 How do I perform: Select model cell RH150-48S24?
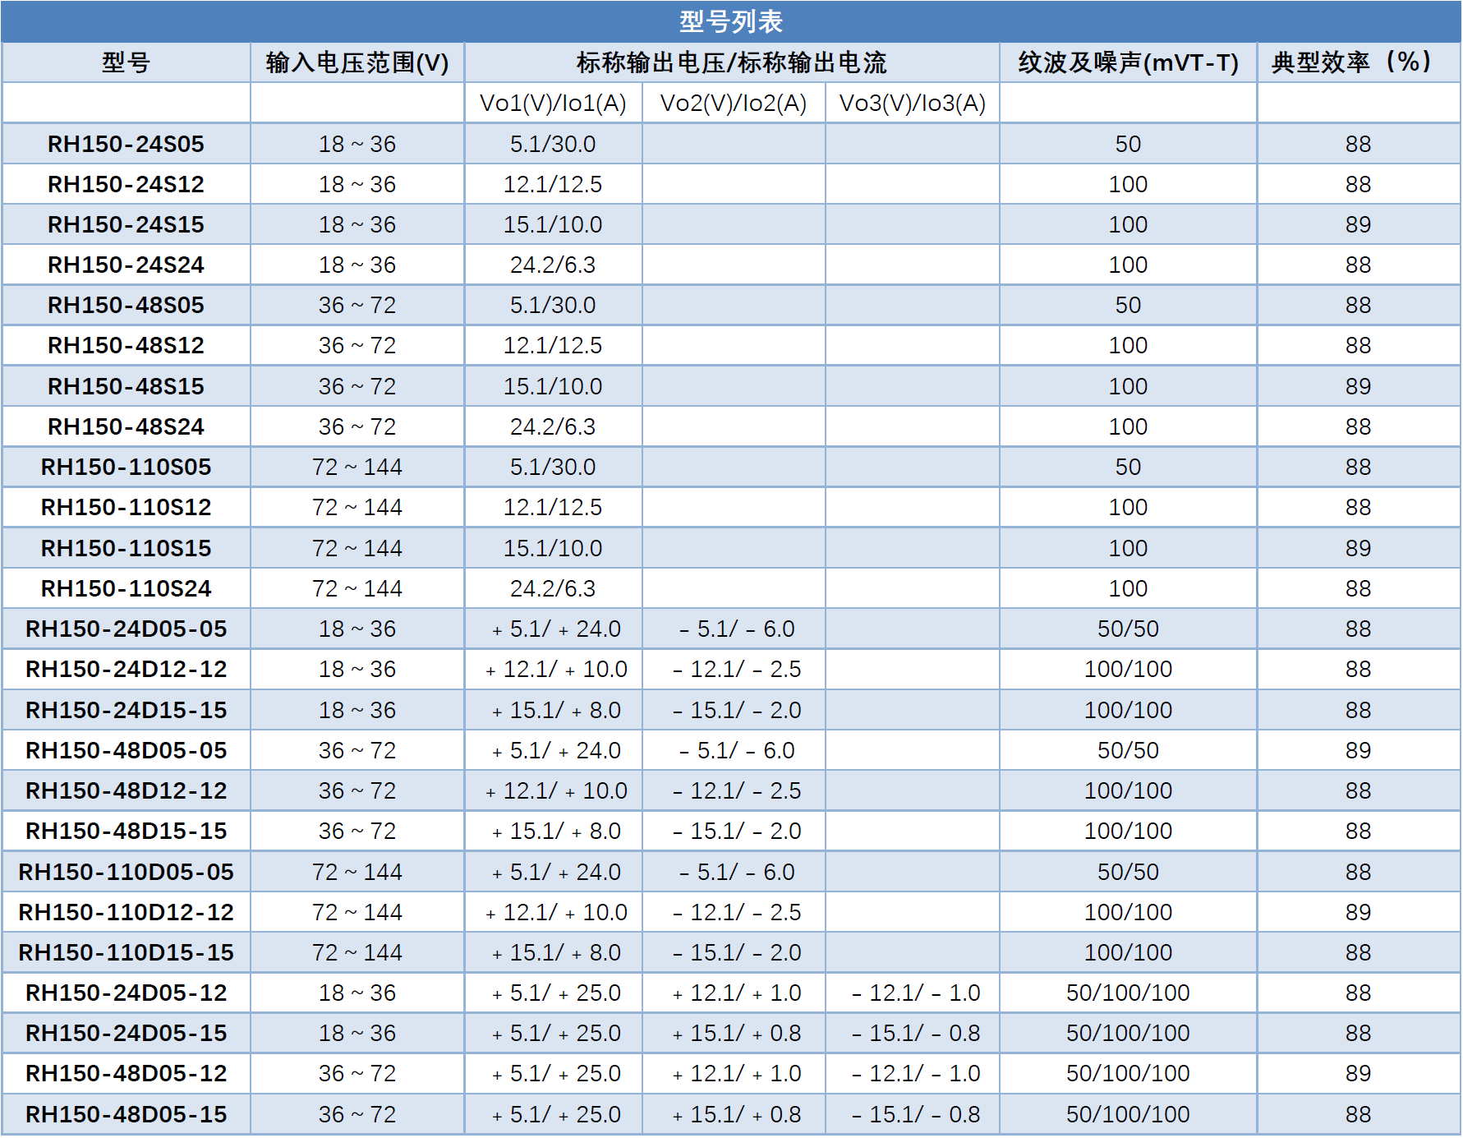[126, 426]
